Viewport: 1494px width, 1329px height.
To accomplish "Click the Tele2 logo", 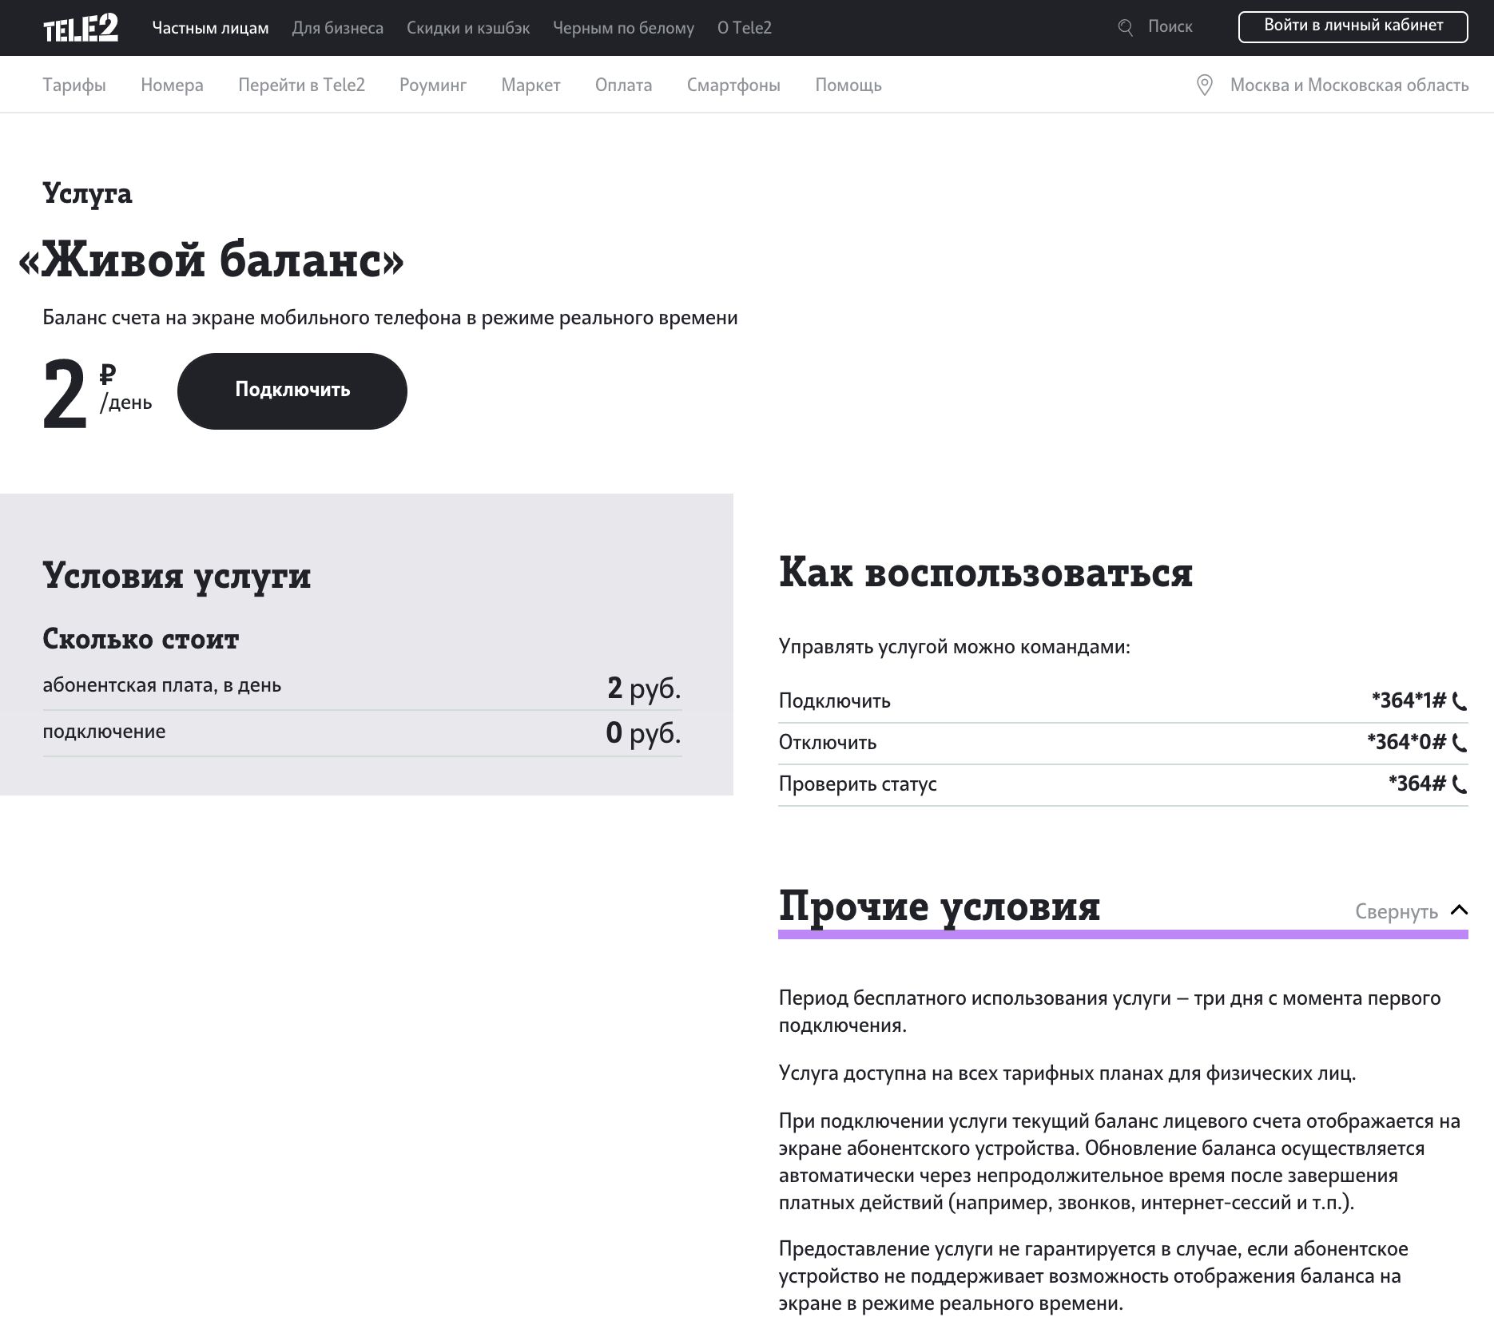I will [80, 28].
